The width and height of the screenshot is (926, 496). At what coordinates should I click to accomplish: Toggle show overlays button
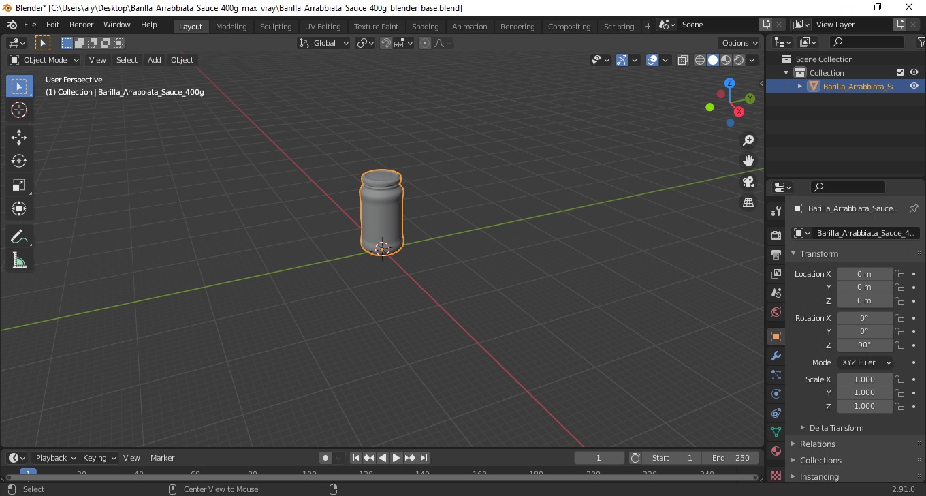tap(652, 60)
